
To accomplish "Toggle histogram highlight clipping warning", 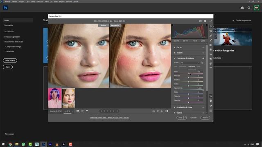I will (x=207, y=25).
